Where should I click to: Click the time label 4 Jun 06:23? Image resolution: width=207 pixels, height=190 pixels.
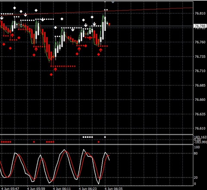pos(88,188)
